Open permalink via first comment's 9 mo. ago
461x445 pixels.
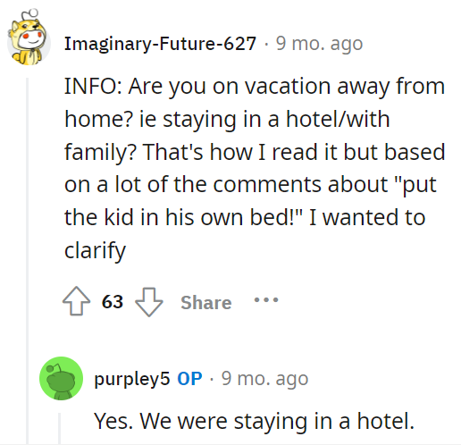tap(319, 44)
